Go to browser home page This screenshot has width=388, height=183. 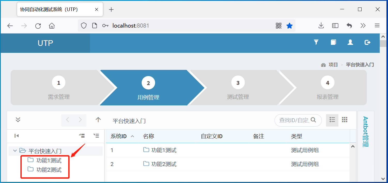(52, 26)
